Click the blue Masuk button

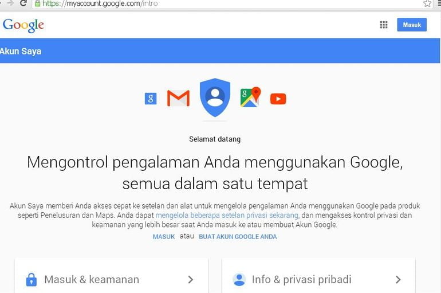tap(412, 25)
